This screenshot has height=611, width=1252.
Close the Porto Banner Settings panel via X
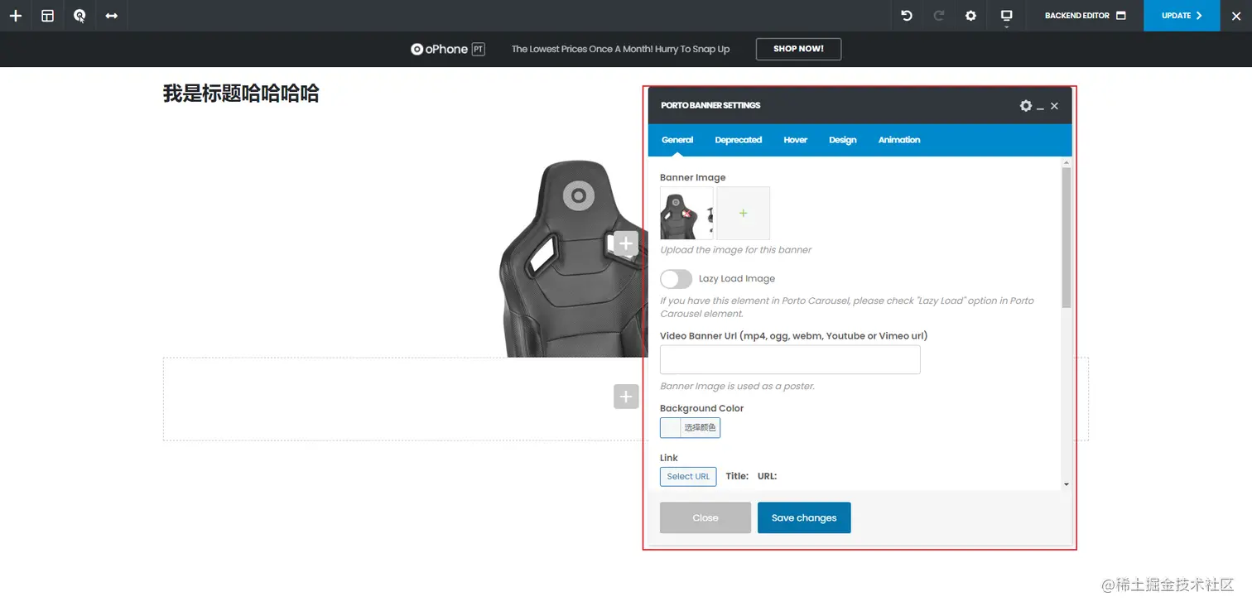point(1054,106)
